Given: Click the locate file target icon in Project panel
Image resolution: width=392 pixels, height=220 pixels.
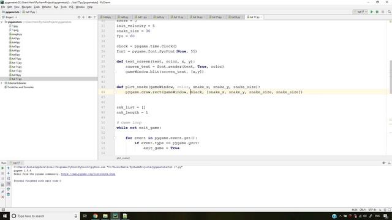Looking at the screenshot, I should pos(79,17).
